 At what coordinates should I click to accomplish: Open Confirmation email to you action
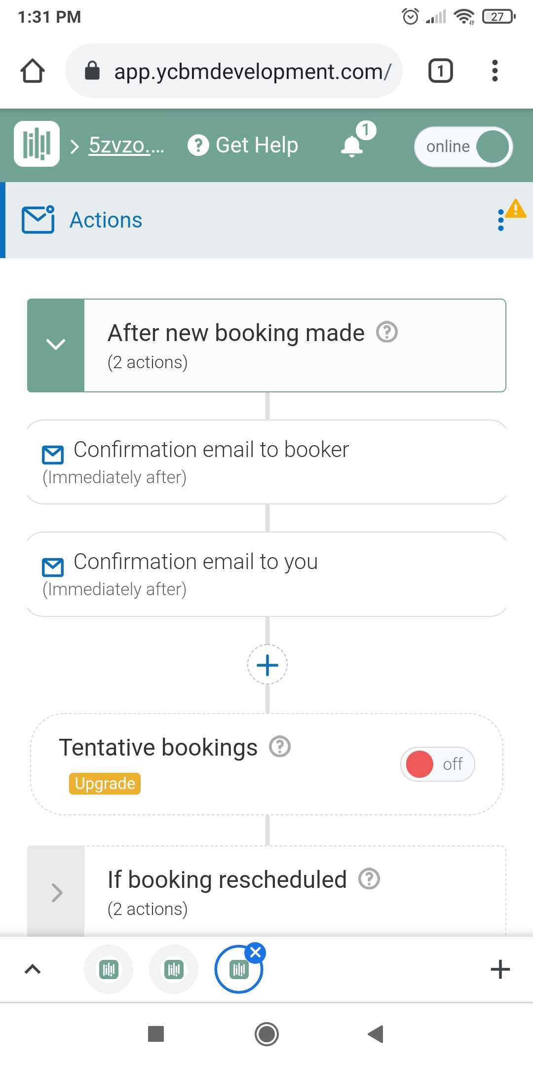coord(266,574)
